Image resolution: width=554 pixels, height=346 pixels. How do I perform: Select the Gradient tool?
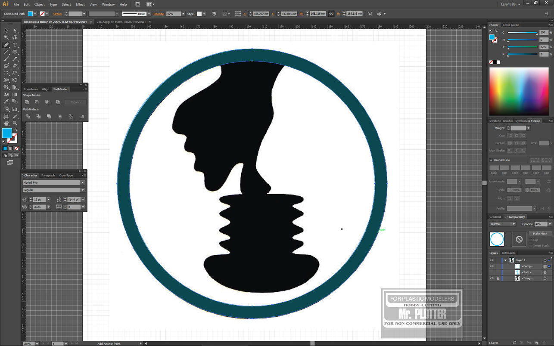coord(15,94)
